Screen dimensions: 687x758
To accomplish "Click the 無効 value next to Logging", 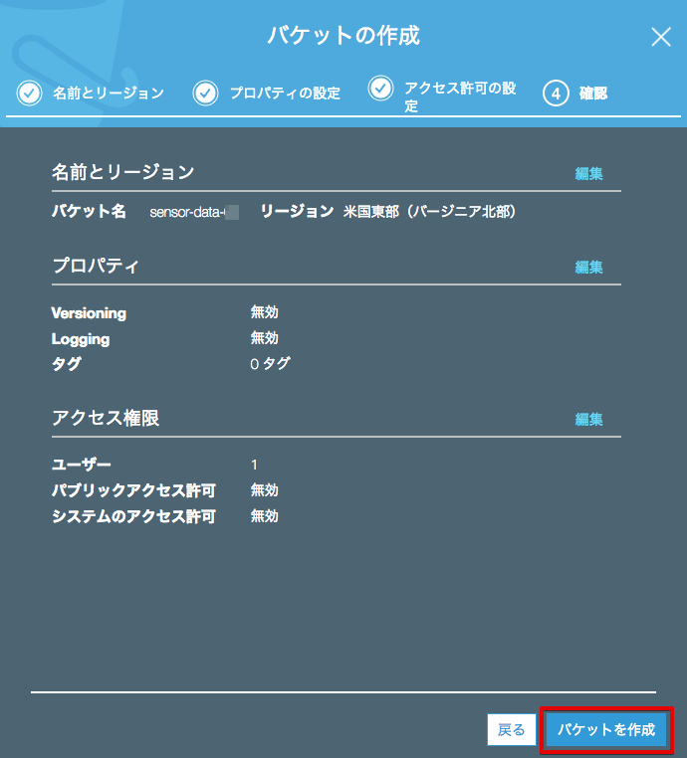I will click(264, 338).
